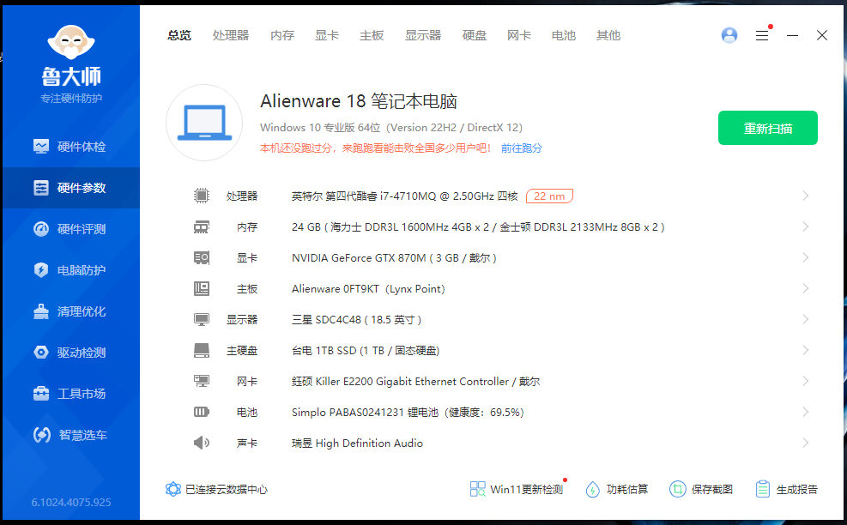Switch to the 硬盘 tab
This screenshot has width=847, height=525.
[x=475, y=35]
